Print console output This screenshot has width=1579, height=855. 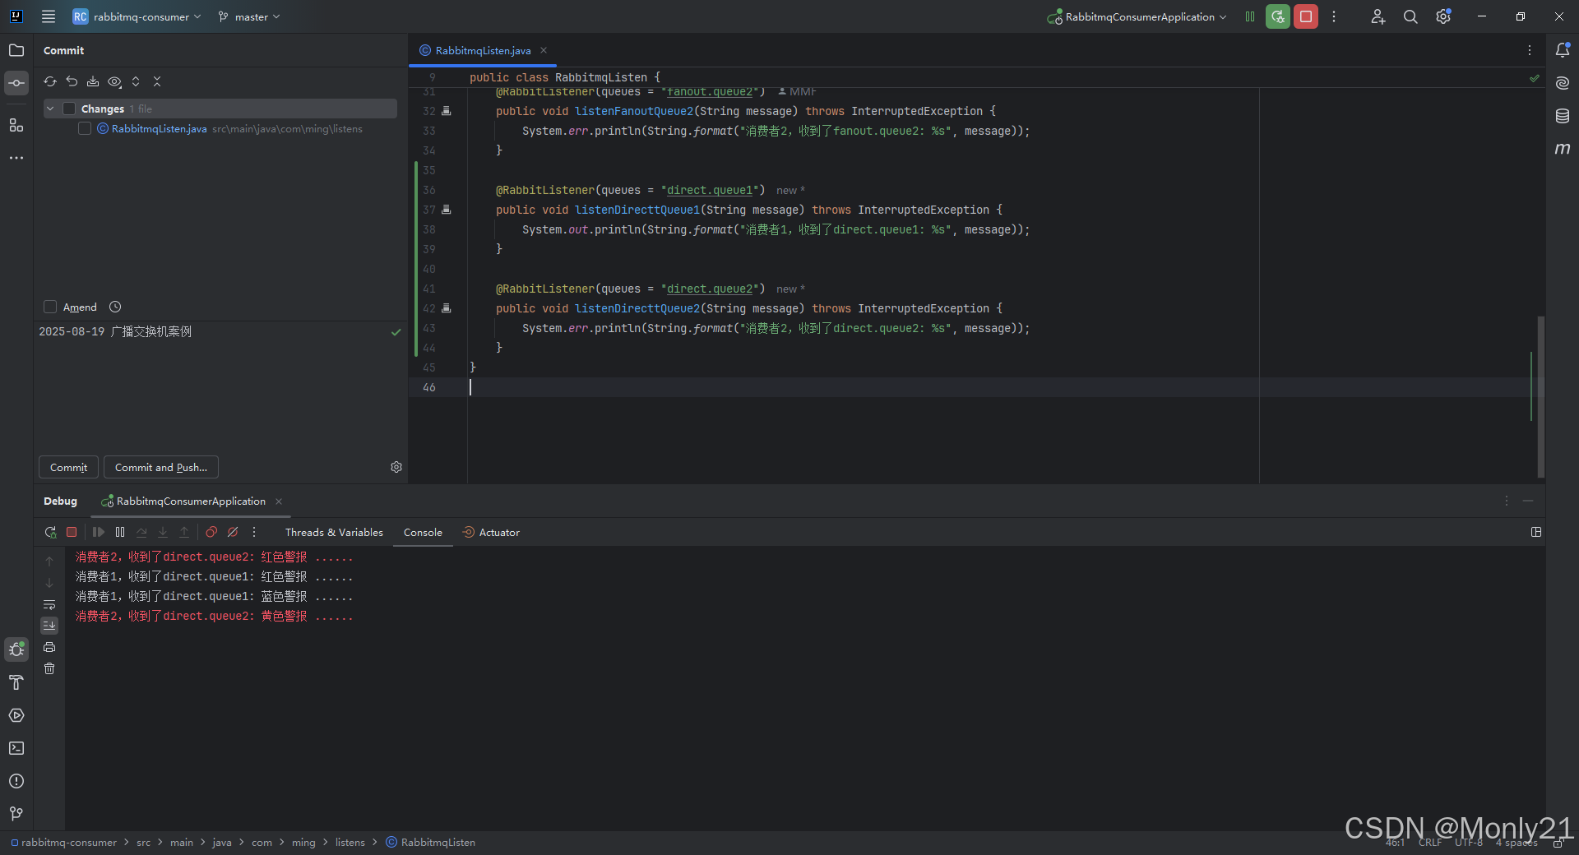pyautogui.click(x=49, y=647)
